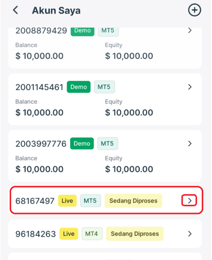Click Demo badge on account 2003997776

click(x=82, y=143)
